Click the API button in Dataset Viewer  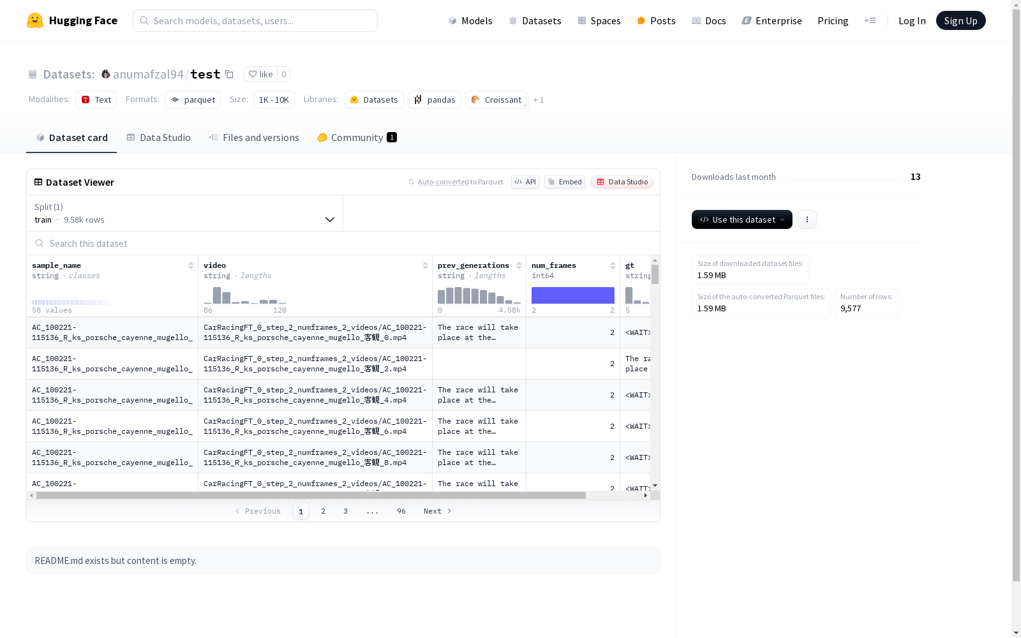coord(525,182)
